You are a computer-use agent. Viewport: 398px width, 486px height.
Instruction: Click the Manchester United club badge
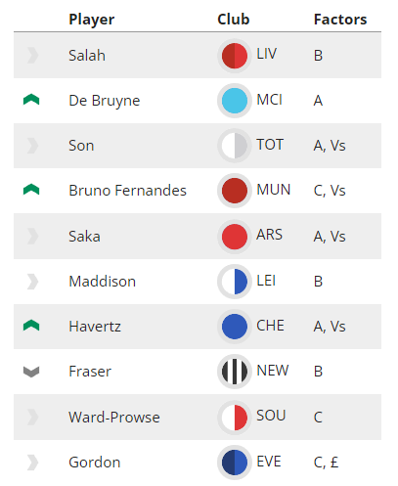[235, 191]
